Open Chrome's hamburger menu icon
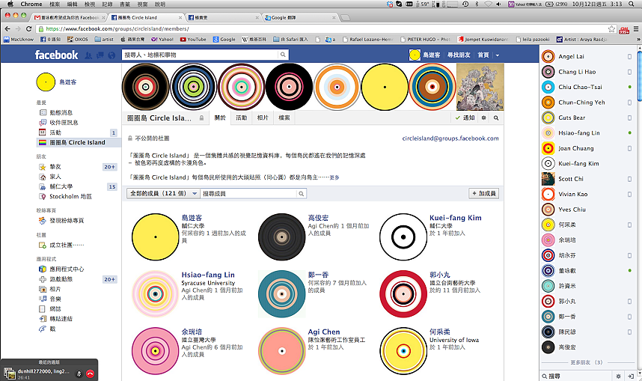The image size is (642, 381). click(634, 28)
